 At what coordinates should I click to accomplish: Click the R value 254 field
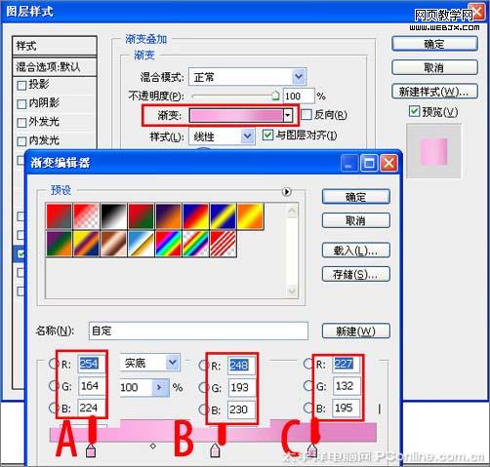[x=91, y=364]
